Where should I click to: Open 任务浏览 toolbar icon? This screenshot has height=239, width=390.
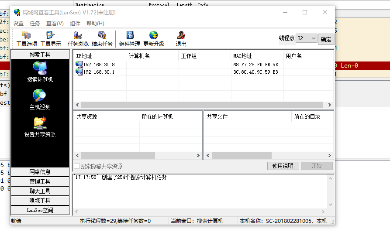point(78,39)
